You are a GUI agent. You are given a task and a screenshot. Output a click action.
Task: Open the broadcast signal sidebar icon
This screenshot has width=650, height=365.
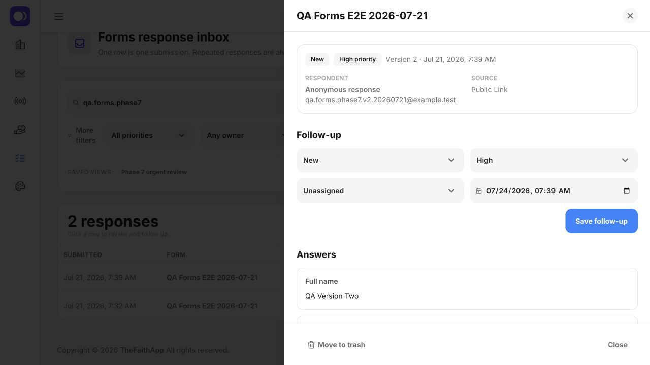[x=20, y=101]
